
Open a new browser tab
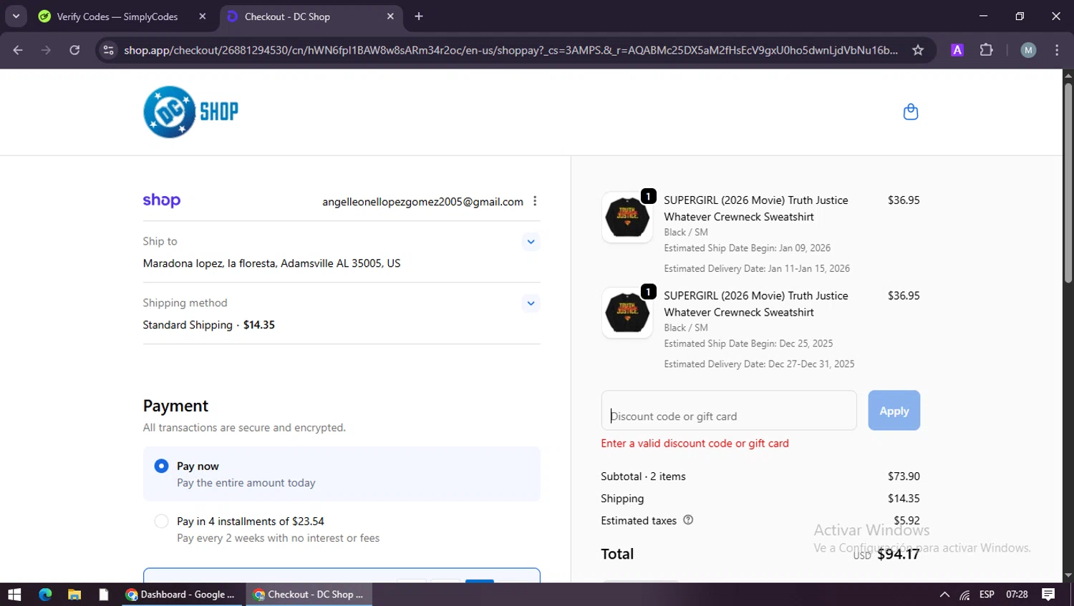coord(419,16)
